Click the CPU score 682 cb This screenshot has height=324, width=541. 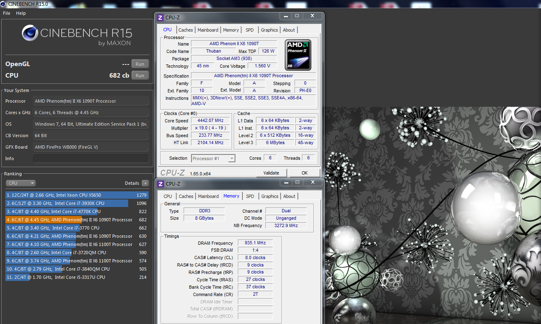tap(120, 76)
